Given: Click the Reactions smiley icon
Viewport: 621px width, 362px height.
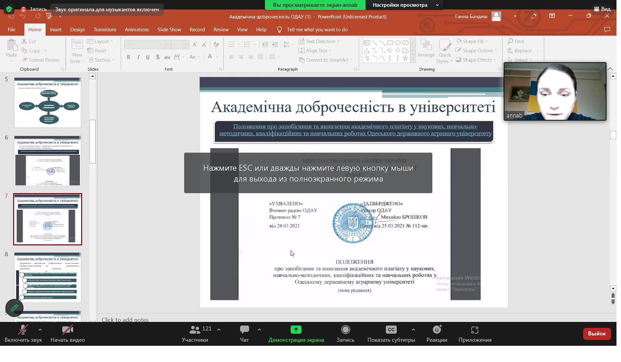Looking at the screenshot, I should pyautogui.click(x=436, y=330).
